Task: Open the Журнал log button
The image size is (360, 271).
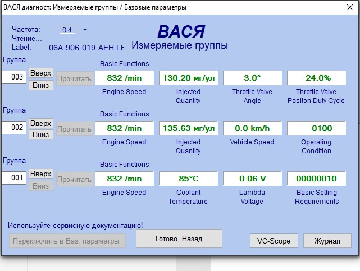Action: tap(327, 241)
